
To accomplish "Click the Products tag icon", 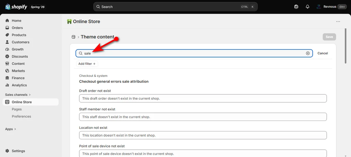I will [7, 35].
